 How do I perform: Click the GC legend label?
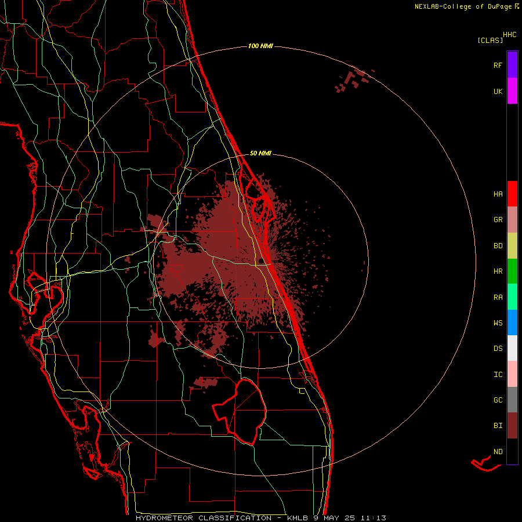(498, 400)
